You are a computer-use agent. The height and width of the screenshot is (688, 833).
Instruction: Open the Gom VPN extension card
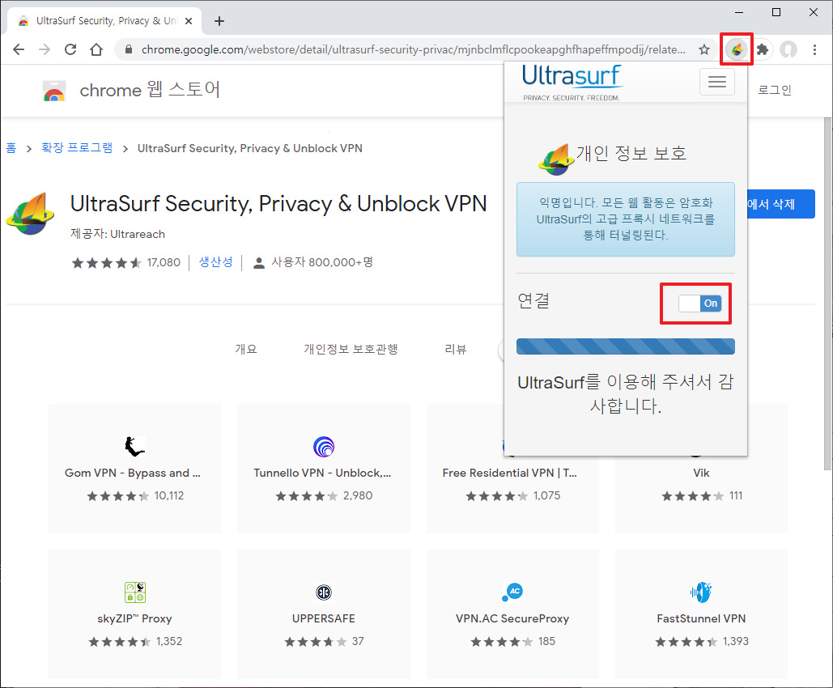point(134,468)
